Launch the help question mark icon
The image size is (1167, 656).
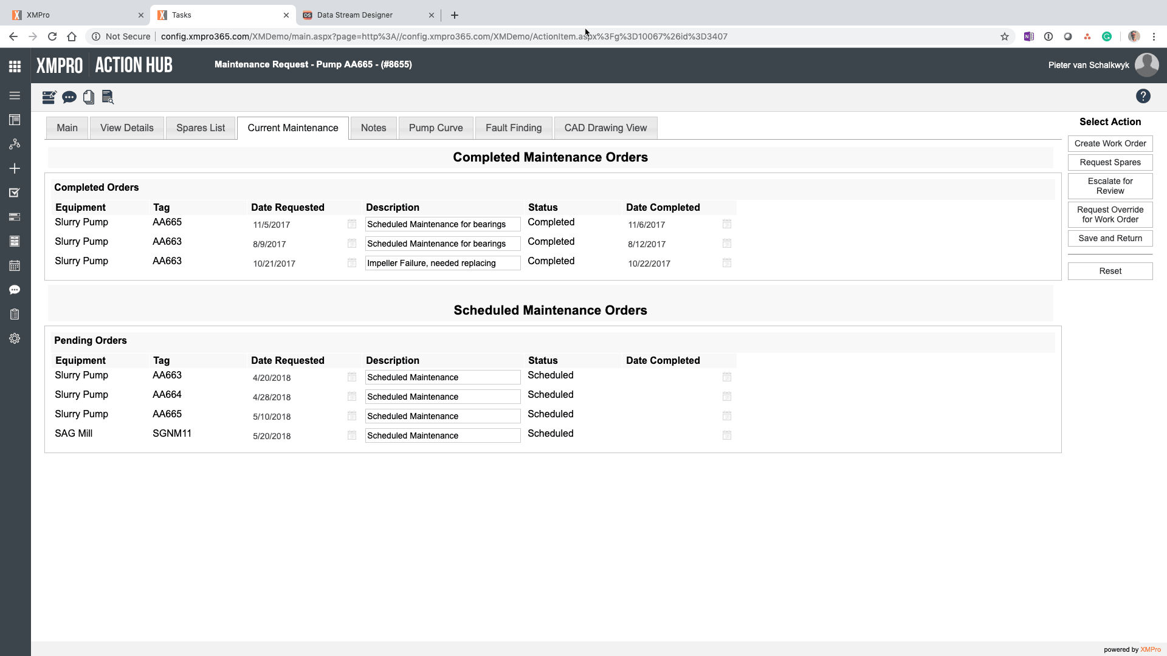(x=1143, y=96)
